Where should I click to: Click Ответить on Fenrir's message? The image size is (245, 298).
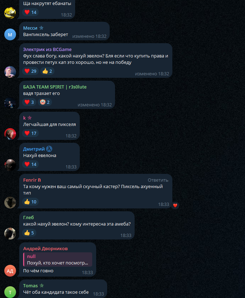coord(158,180)
